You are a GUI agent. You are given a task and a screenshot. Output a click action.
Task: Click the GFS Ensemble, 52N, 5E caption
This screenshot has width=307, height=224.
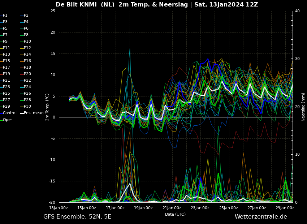[x=77, y=217]
